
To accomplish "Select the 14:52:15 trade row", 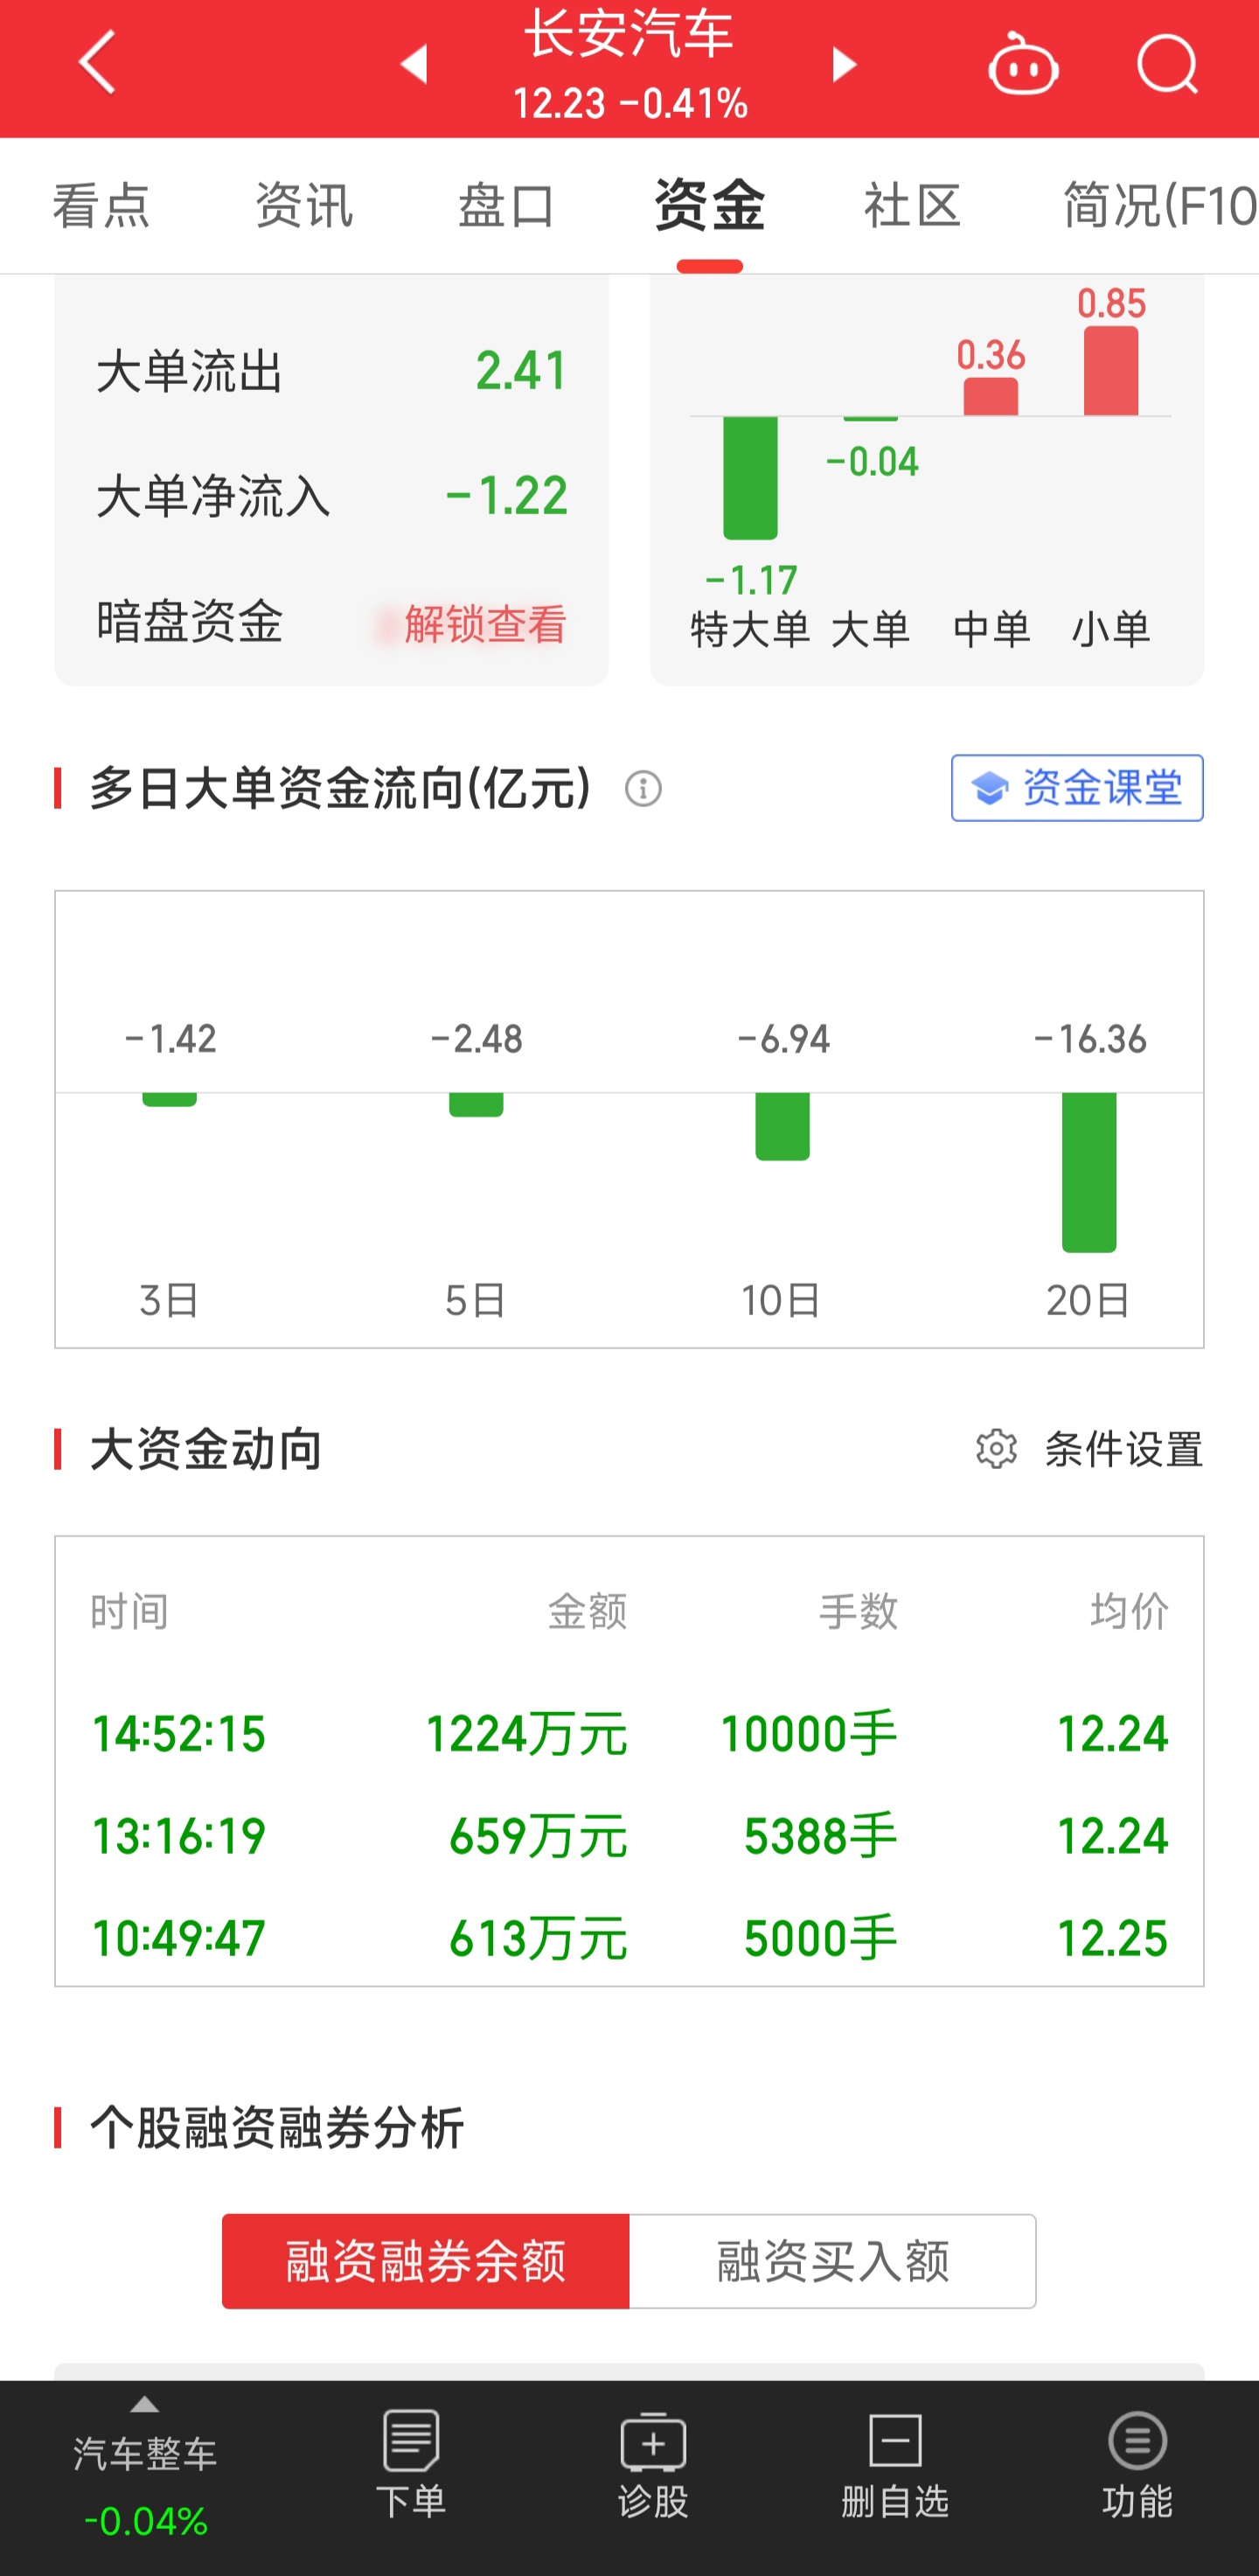I will click(629, 1733).
